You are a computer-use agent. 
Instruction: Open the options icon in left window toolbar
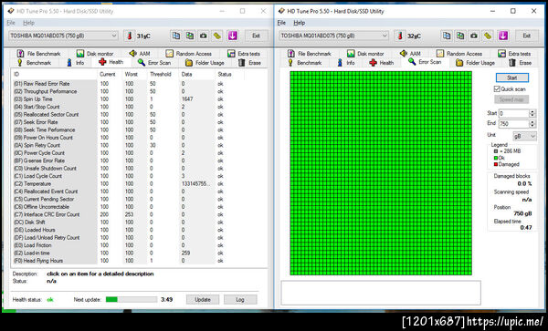[217, 36]
